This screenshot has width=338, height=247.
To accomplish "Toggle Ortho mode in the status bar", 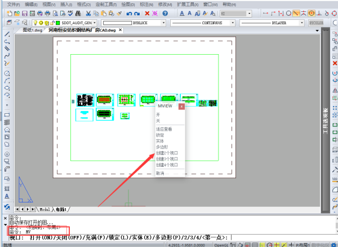I will (262, 245).
